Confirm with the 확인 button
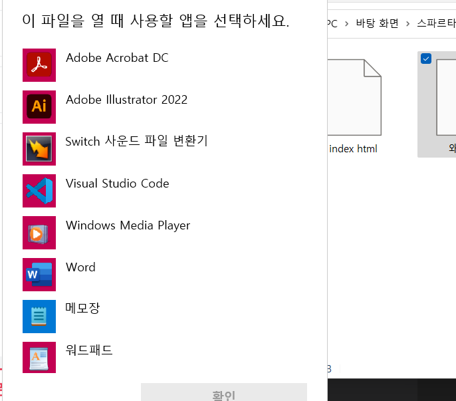 [x=224, y=392]
